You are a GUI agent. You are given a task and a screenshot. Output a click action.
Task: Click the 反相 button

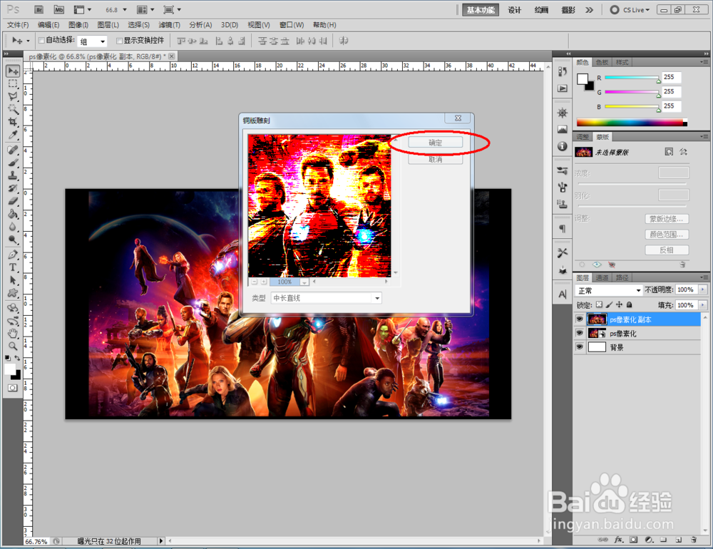666,250
